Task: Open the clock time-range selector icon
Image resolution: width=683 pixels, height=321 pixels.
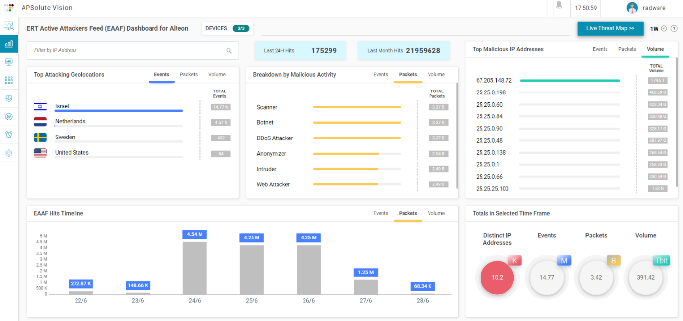Action: [664, 29]
